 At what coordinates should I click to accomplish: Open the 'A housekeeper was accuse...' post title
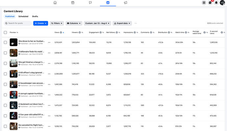click(31, 83)
